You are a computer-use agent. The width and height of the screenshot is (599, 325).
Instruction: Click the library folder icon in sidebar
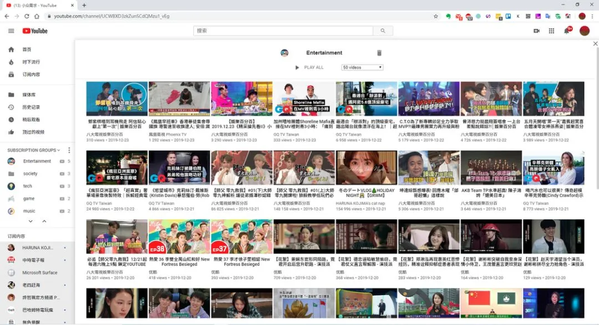(x=11, y=95)
